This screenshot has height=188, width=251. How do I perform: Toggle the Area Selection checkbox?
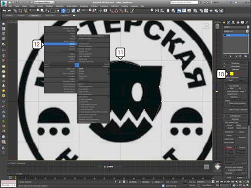tap(226, 91)
